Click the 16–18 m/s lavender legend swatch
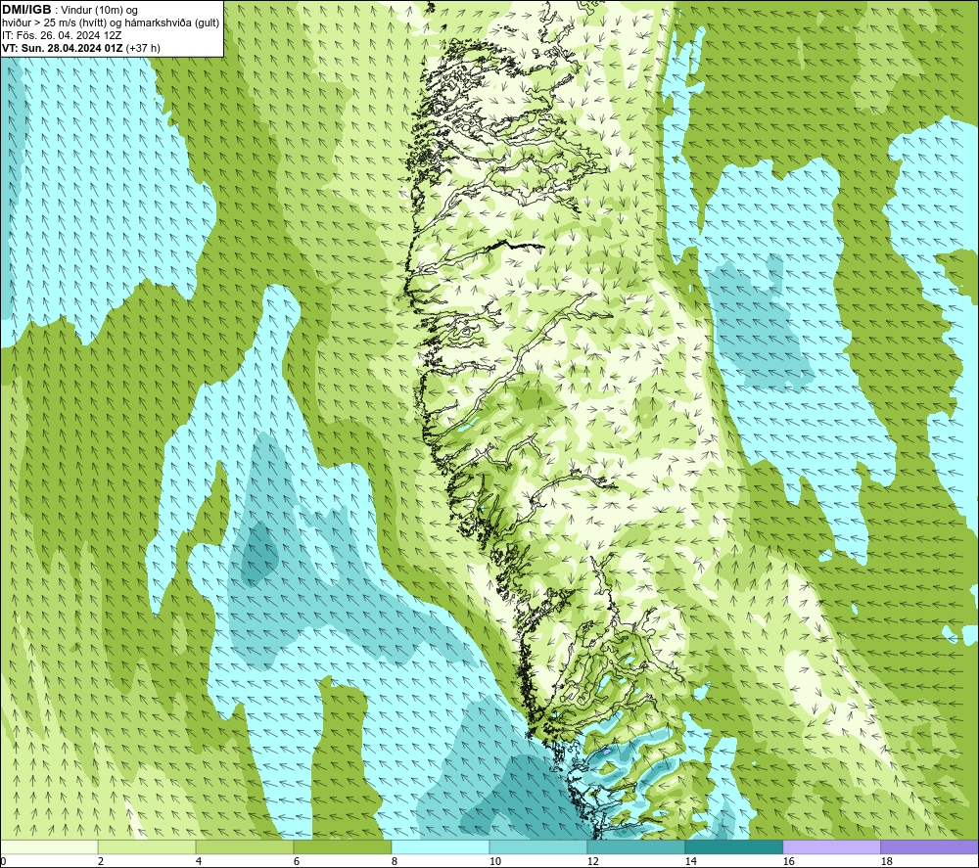 point(831,846)
